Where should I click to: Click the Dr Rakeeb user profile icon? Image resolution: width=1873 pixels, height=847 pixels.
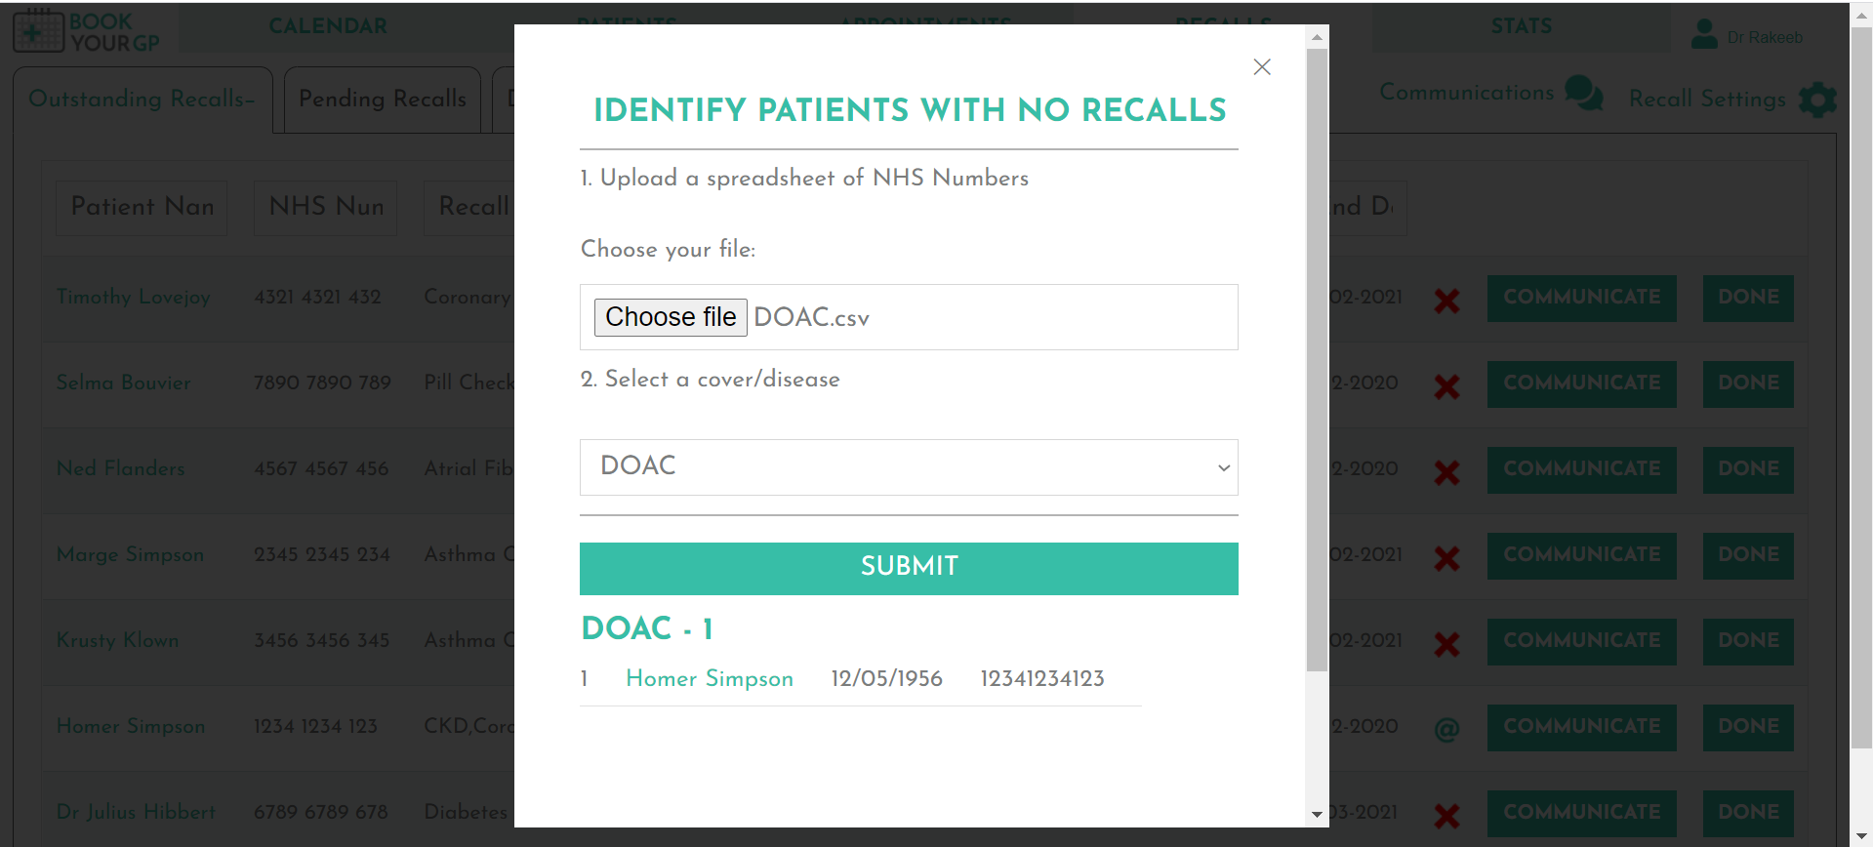tap(1704, 35)
